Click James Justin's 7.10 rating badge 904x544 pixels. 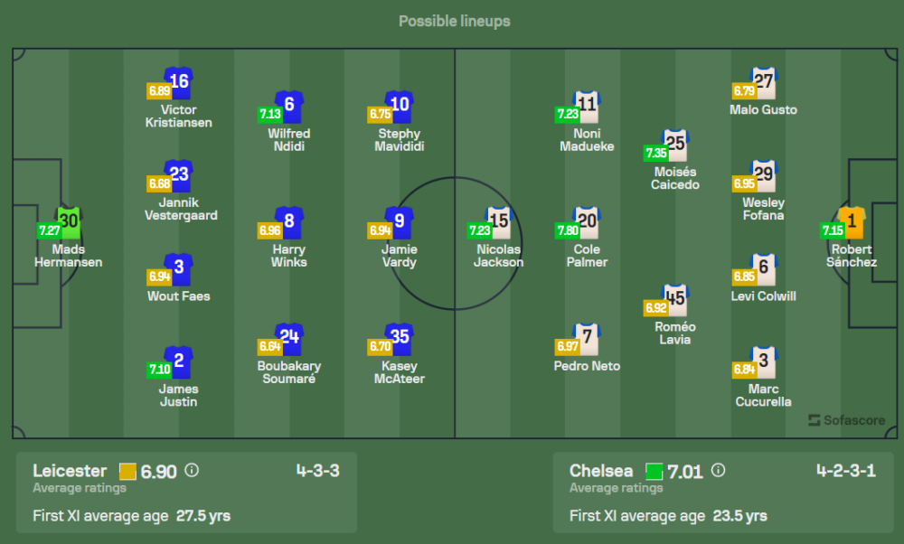[x=157, y=370]
